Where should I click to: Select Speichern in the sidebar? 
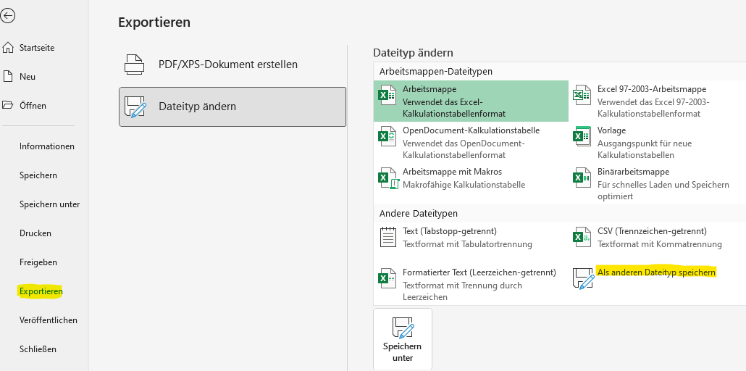point(38,175)
